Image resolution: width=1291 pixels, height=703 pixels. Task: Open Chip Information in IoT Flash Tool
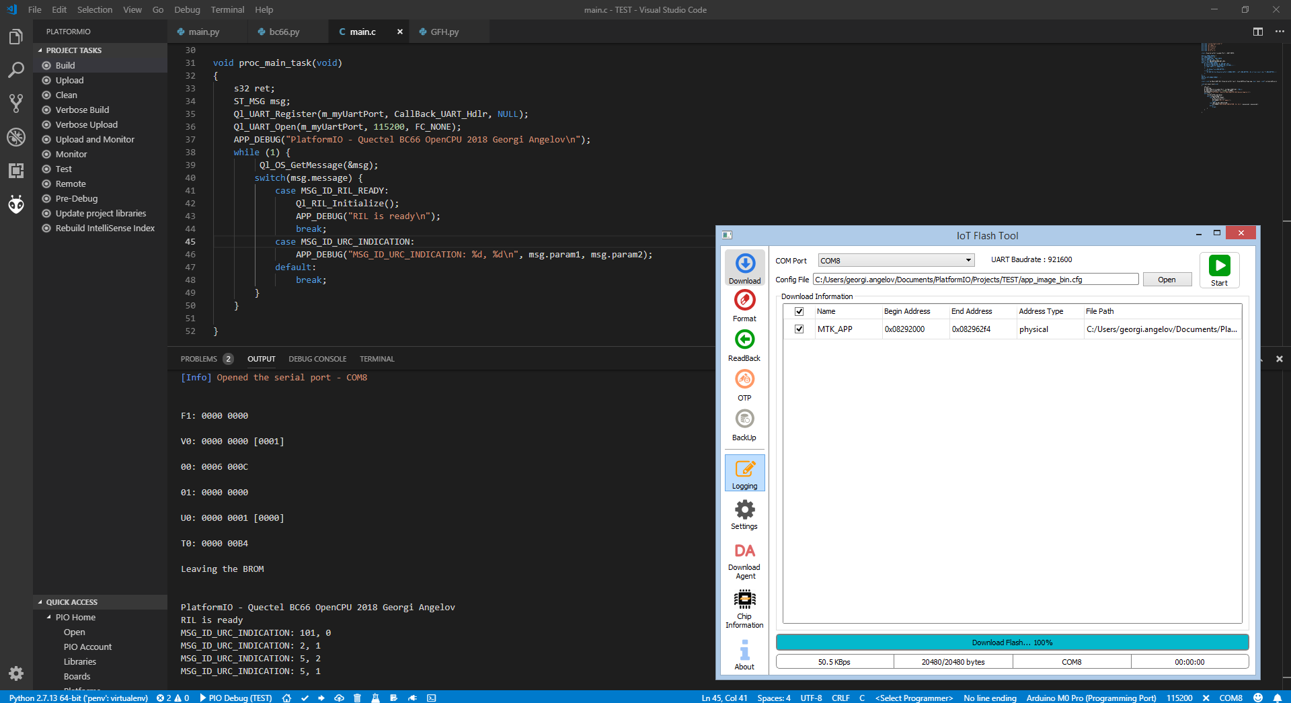tap(744, 610)
